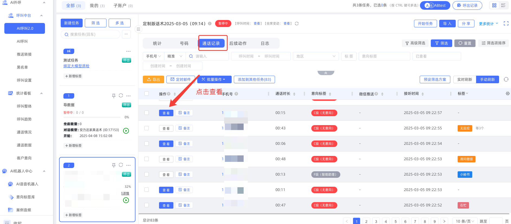
Task: Switch to grid layout view icon
Action: (494, 5)
